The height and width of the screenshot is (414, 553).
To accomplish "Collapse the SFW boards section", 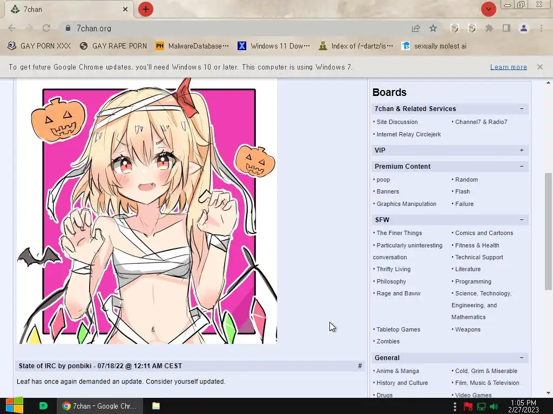I will [522, 220].
